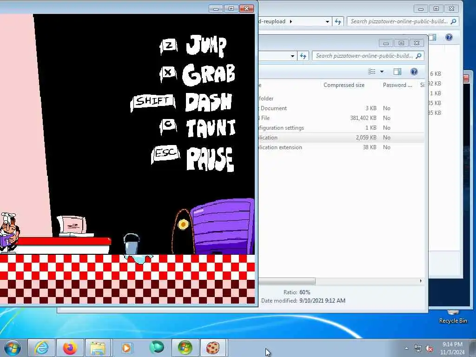Sort by the Compressed size column
This screenshot has height=357, width=476.
[344, 85]
